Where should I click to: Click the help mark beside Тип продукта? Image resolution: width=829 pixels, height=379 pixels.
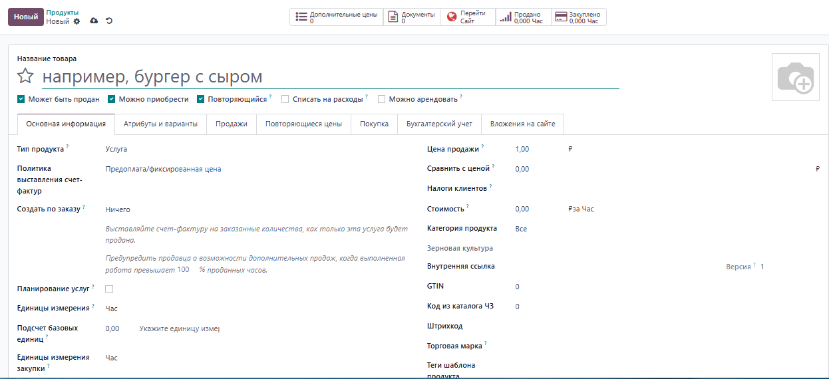click(x=68, y=146)
